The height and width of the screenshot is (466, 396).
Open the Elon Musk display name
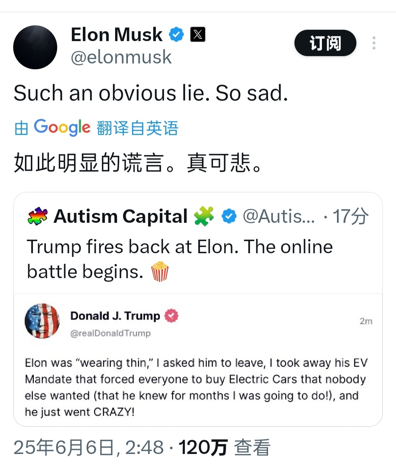coord(117,35)
